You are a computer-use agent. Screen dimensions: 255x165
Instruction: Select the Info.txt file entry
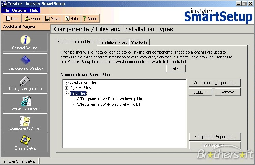[x=108, y=104]
